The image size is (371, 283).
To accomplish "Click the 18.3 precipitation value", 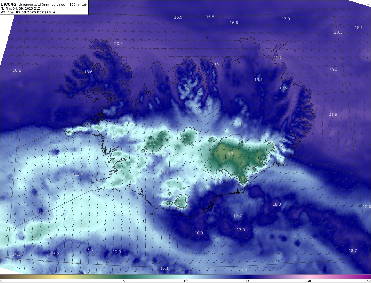I will tap(199, 233).
